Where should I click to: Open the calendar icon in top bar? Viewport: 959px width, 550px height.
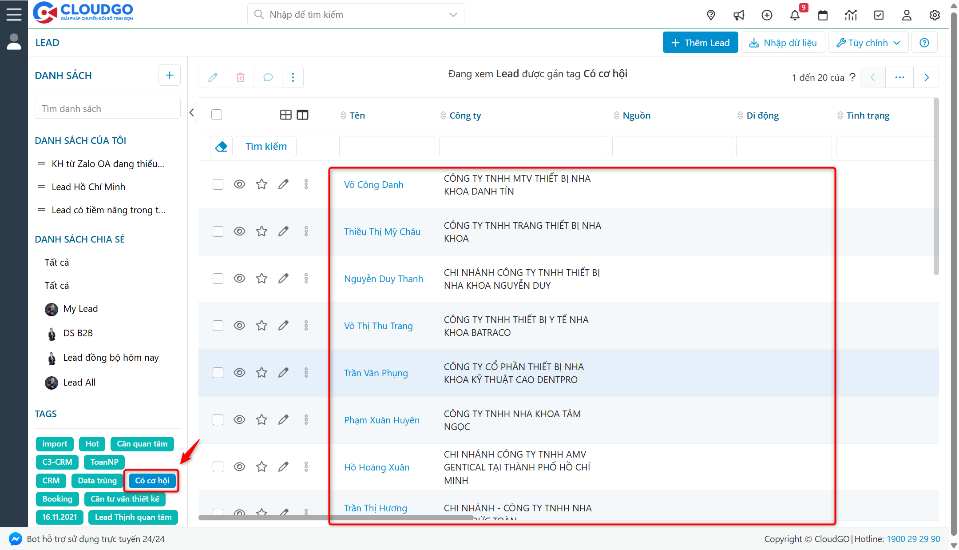coord(823,15)
